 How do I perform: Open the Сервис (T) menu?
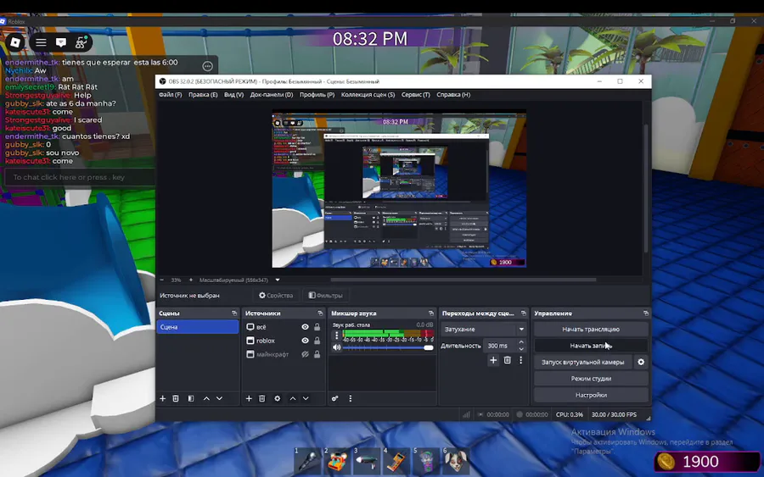click(x=416, y=95)
